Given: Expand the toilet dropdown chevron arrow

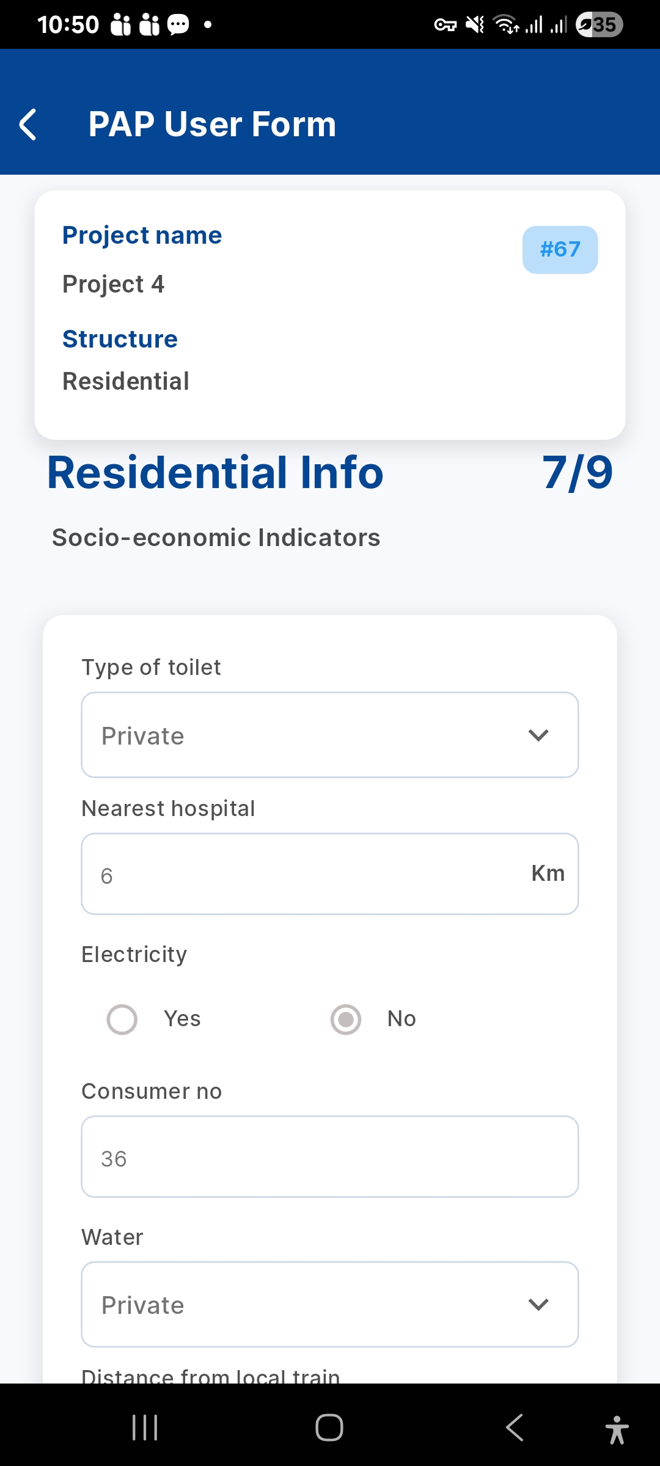Looking at the screenshot, I should click(538, 735).
